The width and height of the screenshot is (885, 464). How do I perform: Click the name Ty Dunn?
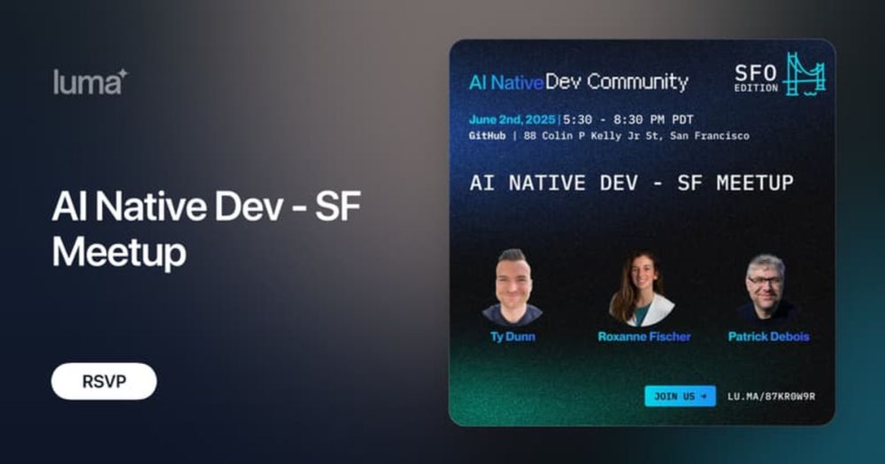pos(512,336)
